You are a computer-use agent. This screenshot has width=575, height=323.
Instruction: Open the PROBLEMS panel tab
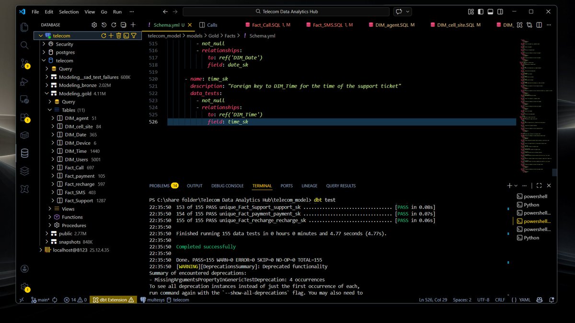tap(163, 185)
